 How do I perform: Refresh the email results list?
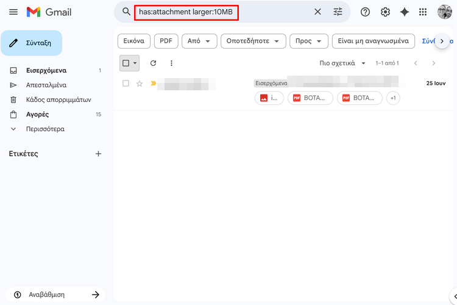[x=154, y=63]
